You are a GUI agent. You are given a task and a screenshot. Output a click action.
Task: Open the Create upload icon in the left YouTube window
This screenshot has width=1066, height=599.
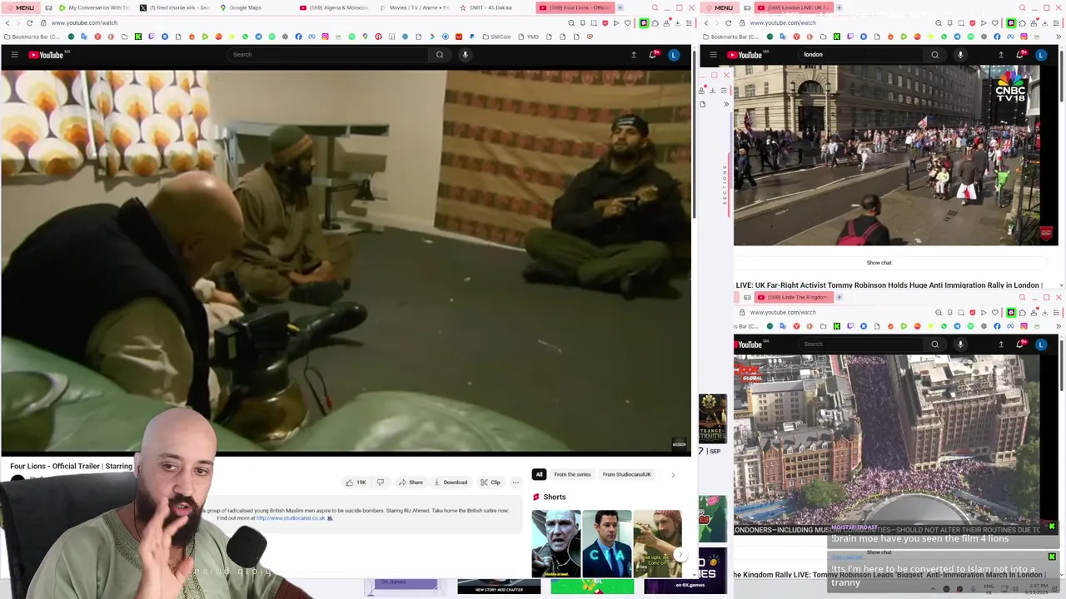(x=633, y=55)
